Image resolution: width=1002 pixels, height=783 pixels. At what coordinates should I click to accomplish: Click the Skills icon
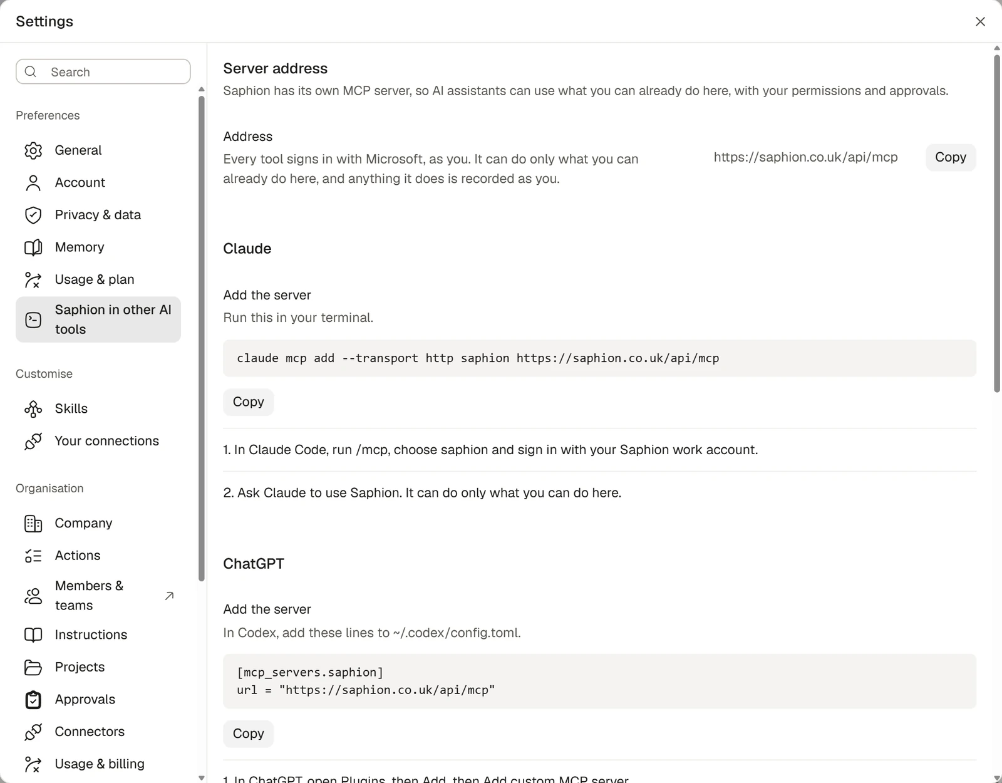(33, 409)
